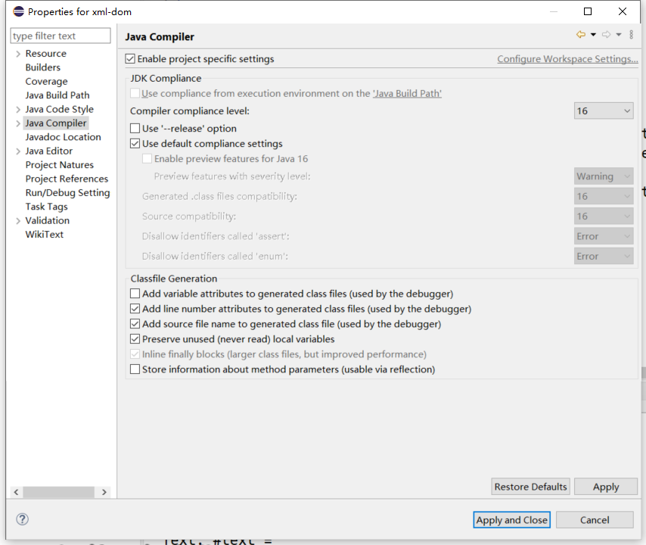This screenshot has height=545, width=646.
Task: Toggle Add source file name checkbox
Action: 135,324
